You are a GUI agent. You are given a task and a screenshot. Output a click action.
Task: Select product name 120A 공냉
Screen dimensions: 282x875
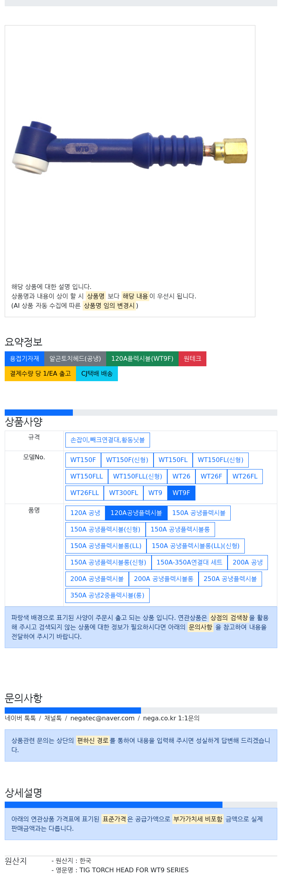tap(85, 513)
